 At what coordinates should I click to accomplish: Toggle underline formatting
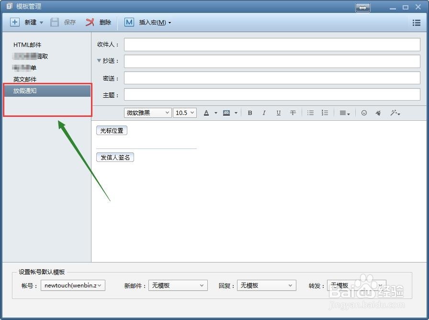(x=279, y=113)
